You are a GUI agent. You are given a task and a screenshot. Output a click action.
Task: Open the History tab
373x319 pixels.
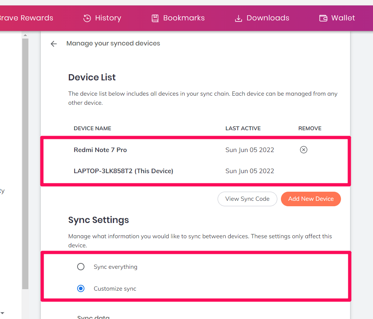pos(102,18)
